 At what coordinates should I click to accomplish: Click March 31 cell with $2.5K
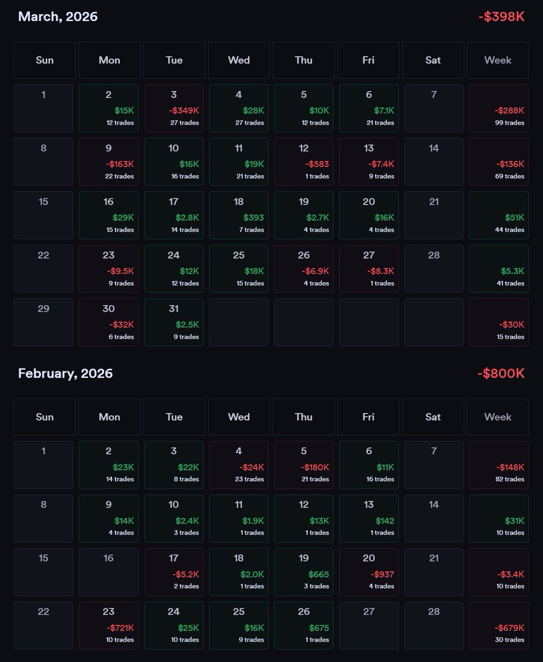click(x=174, y=322)
